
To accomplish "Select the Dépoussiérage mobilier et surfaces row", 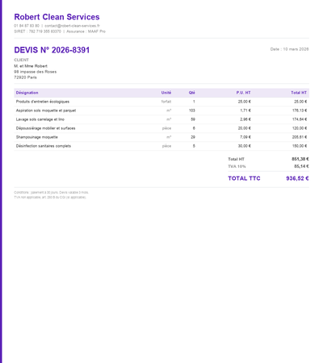I will pos(161,128).
